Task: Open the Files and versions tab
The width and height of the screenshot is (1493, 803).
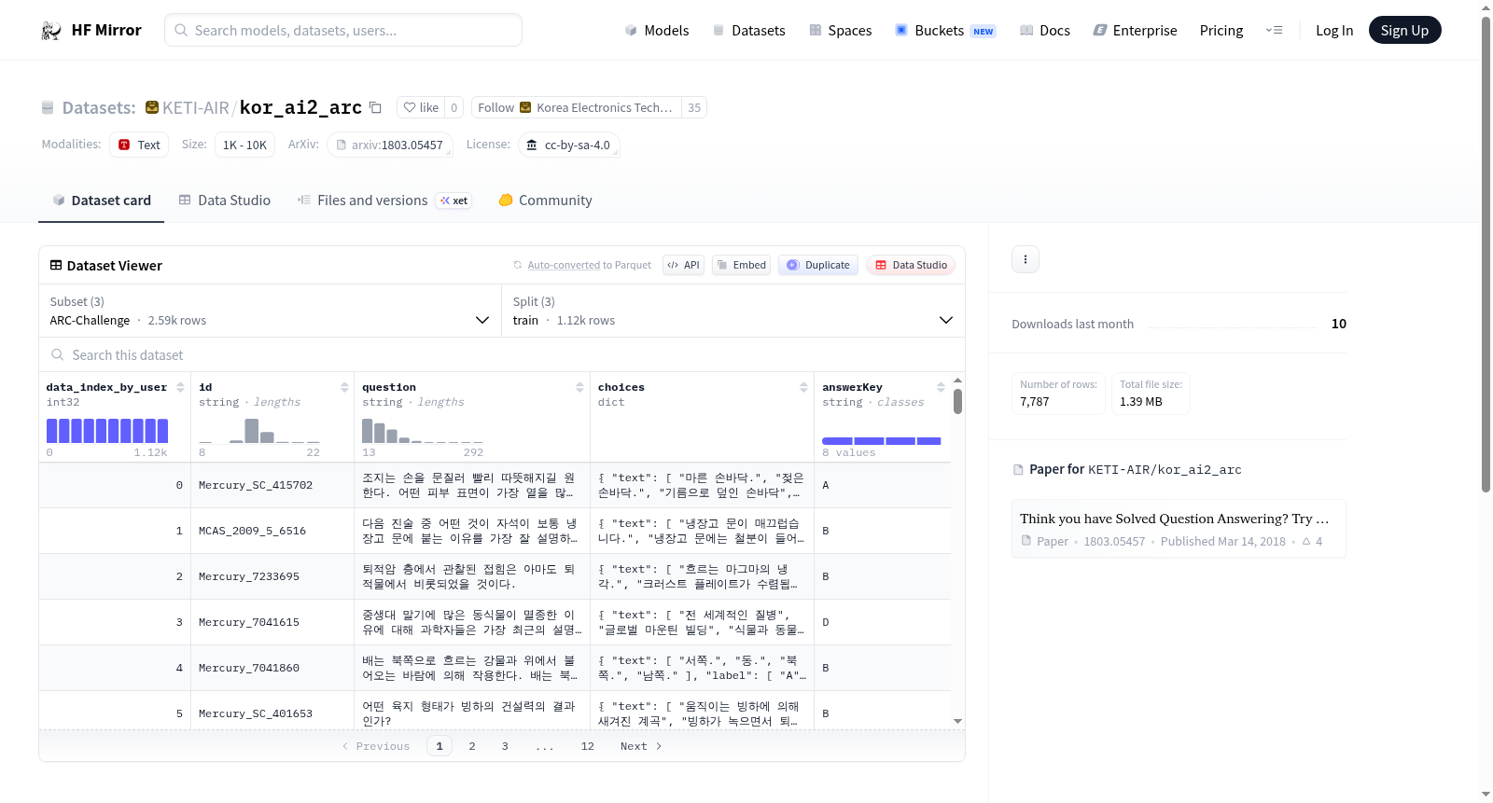Action: tap(384, 201)
